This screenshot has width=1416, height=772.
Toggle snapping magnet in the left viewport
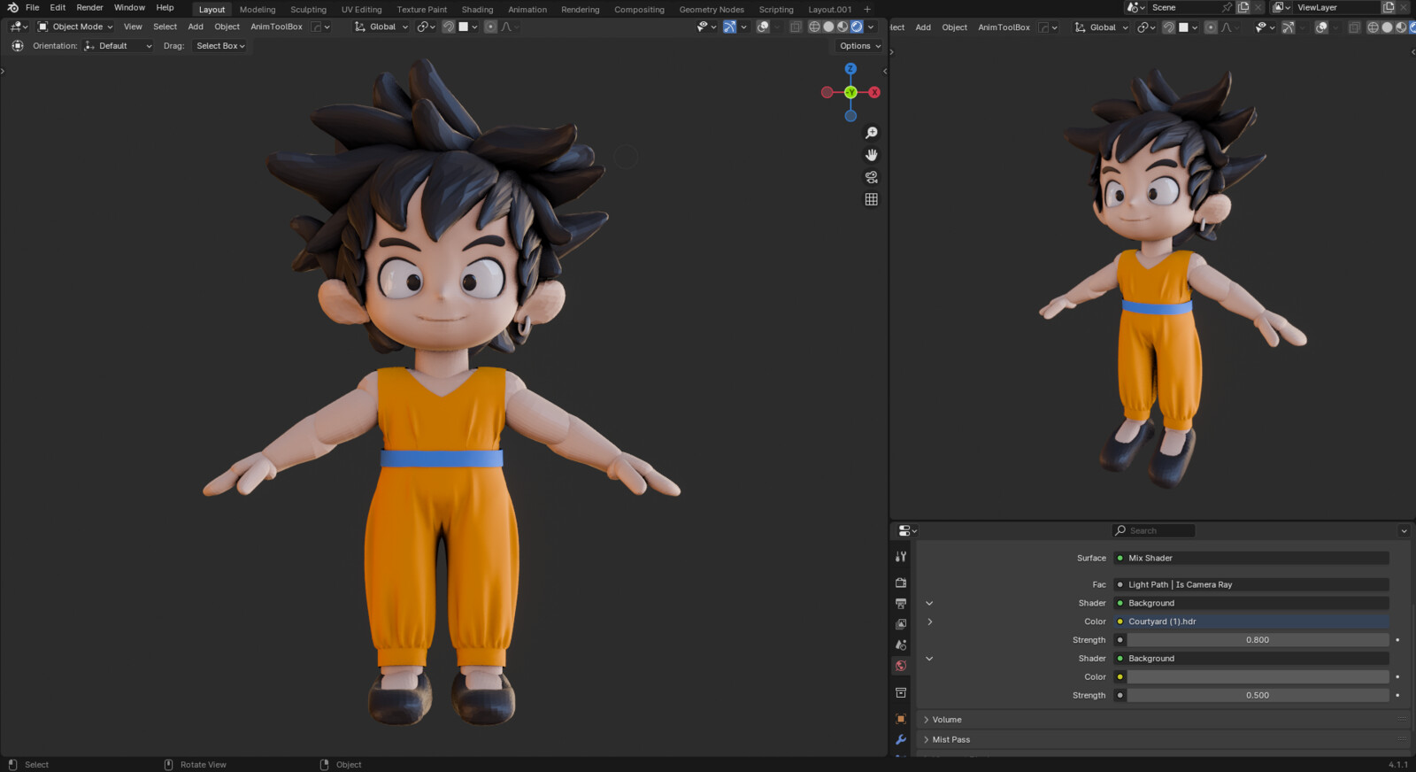(x=449, y=27)
